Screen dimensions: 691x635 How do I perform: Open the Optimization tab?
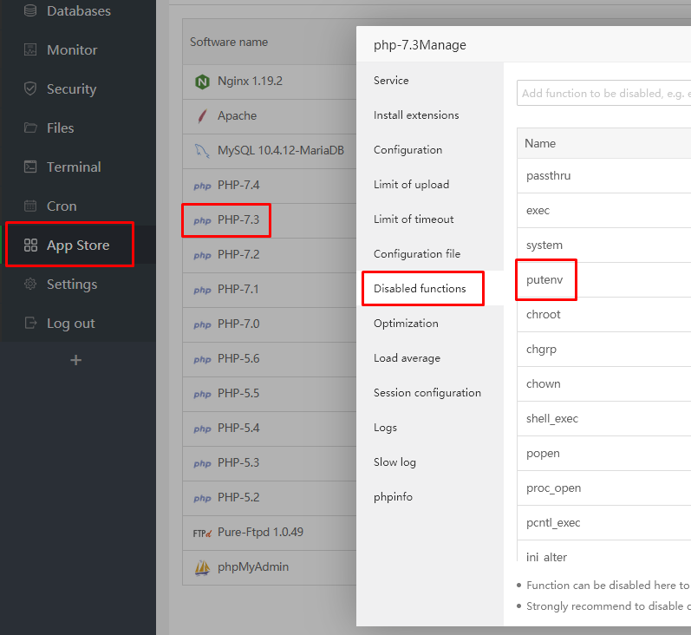[x=406, y=324]
